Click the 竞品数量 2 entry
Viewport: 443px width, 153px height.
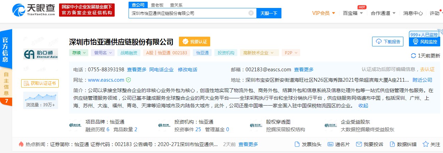[x=125, y=129]
